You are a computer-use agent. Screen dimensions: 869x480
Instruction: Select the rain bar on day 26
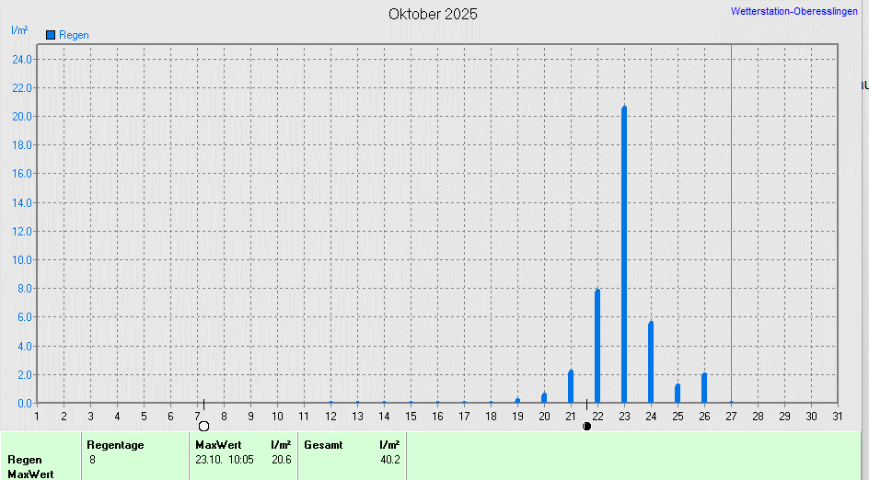[704, 388]
